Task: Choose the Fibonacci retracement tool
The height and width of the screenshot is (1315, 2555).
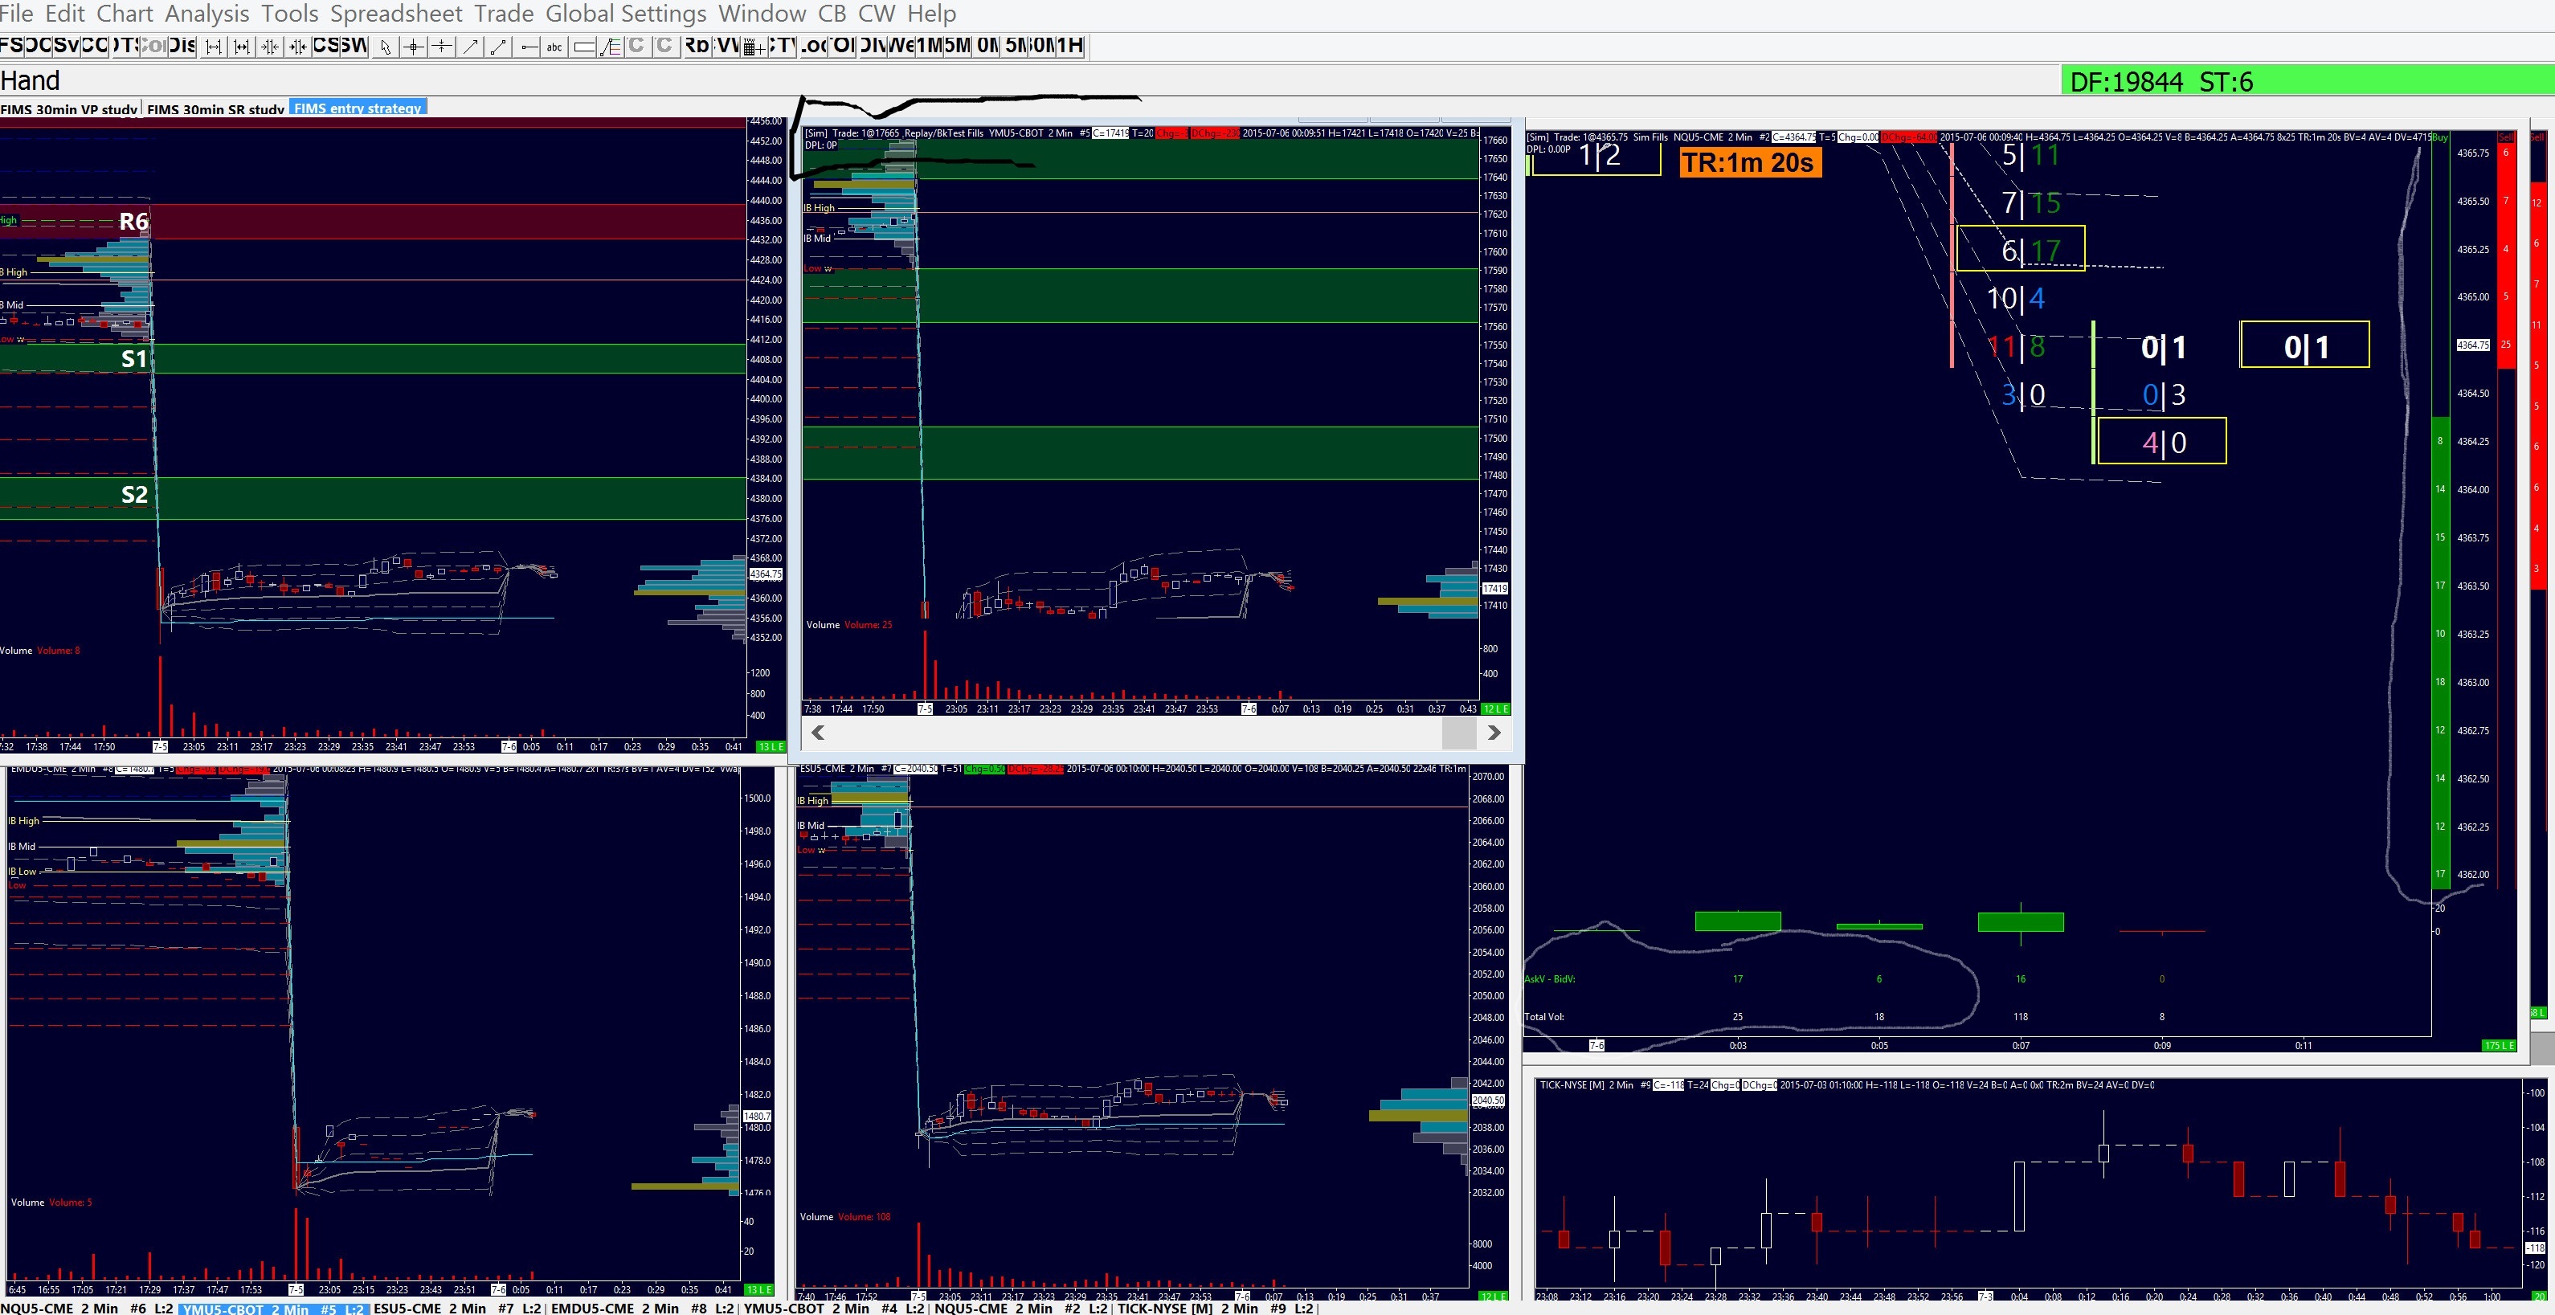Action: point(611,47)
